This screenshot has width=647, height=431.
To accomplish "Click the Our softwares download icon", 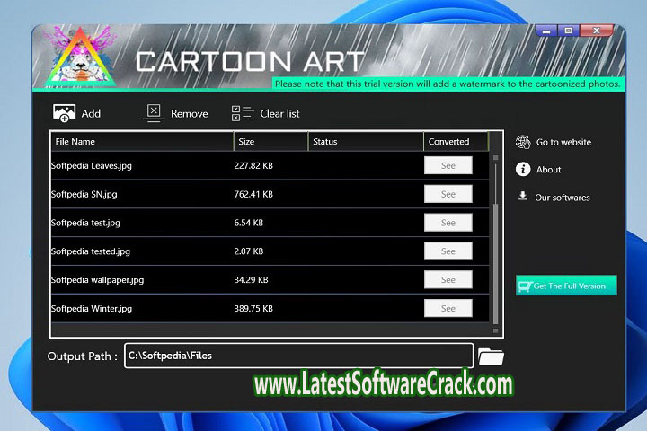I will [523, 197].
